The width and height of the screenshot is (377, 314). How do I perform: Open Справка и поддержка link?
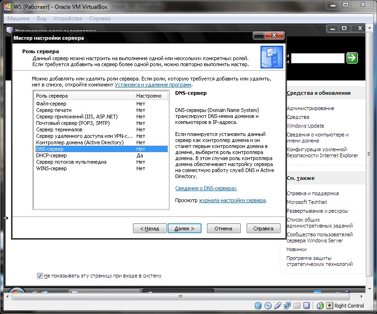click(x=313, y=193)
